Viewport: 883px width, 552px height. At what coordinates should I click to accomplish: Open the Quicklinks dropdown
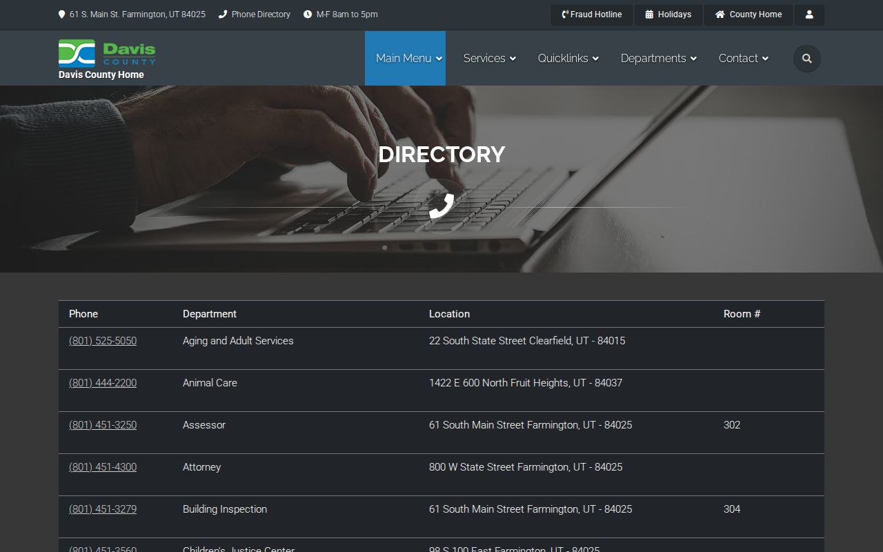click(568, 59)
